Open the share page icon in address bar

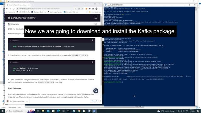pyautogui.click(x=79, y=9)
